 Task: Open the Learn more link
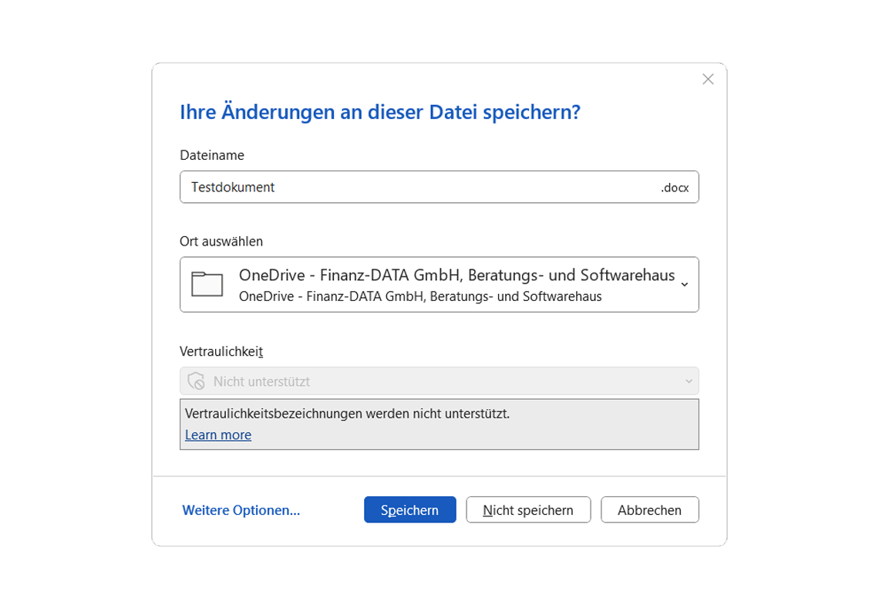[x=217, y=435]
